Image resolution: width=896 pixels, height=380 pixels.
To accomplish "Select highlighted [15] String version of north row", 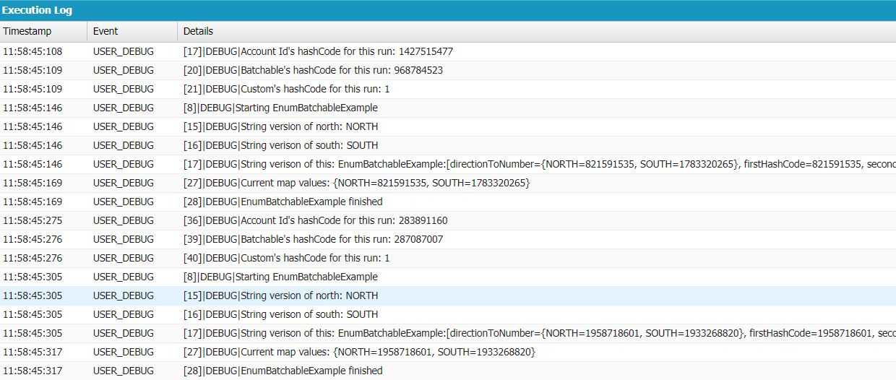I will click(x=448, y=295).
